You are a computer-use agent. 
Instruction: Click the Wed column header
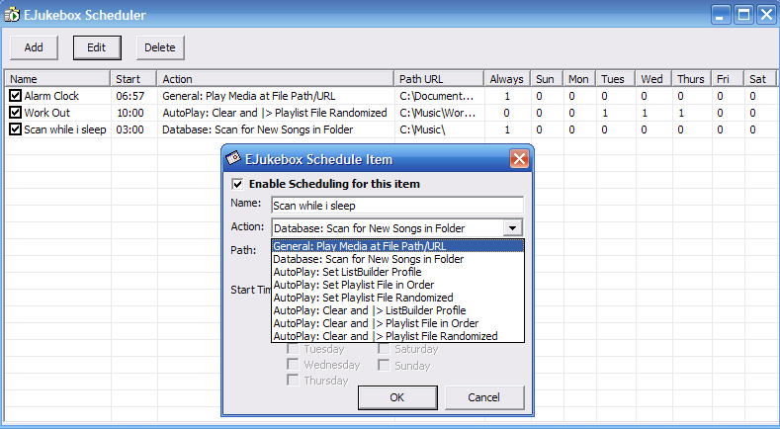coord(653,79)
